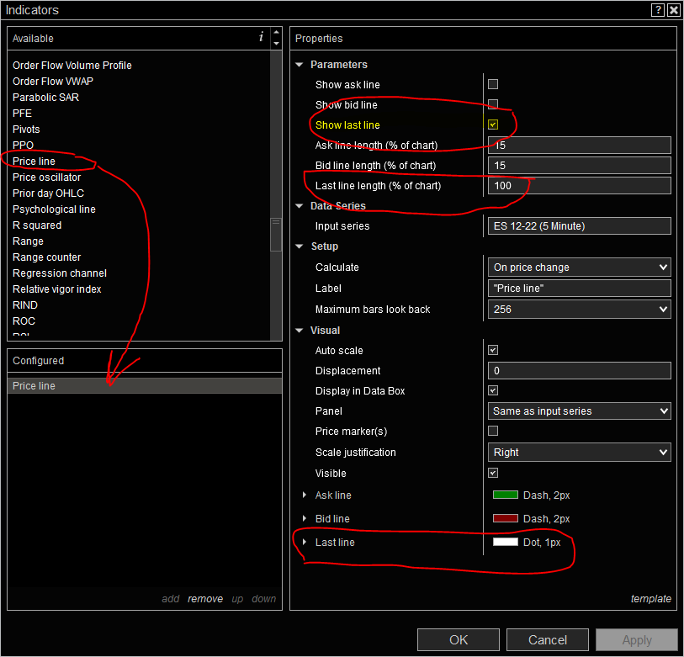Viewport: 684px width, 657px height.
Task: Collapse the Data Series section
Action: click(x=300, y=206)
